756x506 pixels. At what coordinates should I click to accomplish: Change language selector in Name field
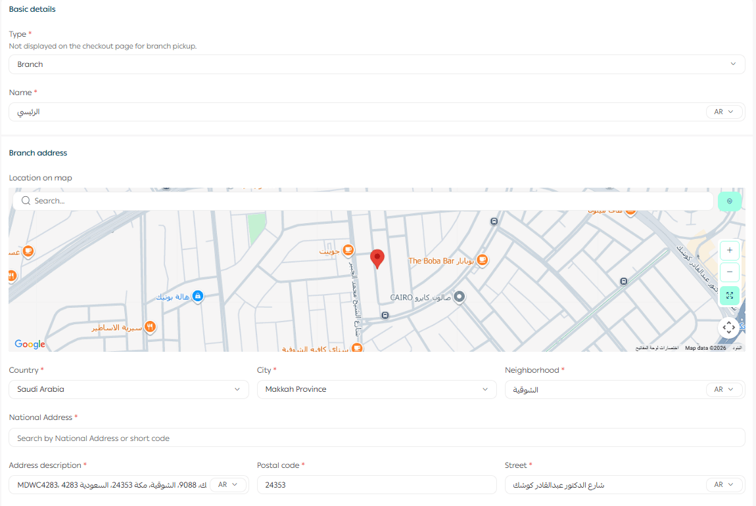(x=724, y=112)
